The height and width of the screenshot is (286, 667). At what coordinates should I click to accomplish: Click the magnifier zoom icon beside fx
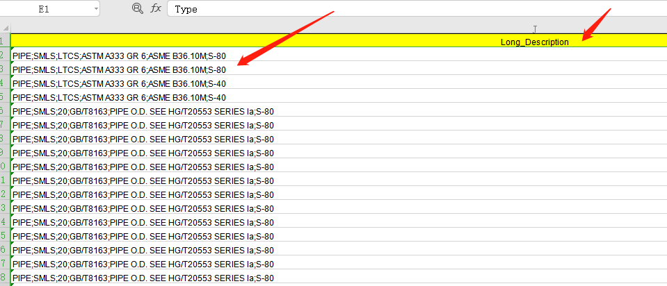[138, 8]
